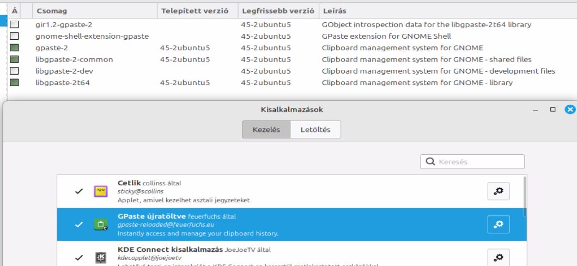The image size is (577, 266).
Task: Sort by the Legfrissebb verzió column header
Action: [278, 11]
